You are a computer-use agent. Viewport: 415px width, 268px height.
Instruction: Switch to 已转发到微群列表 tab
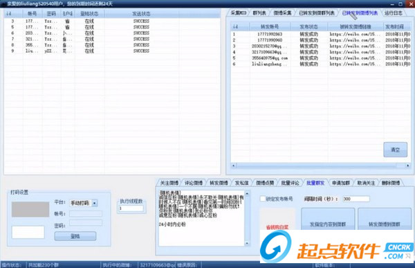click(x=317, y=13)
